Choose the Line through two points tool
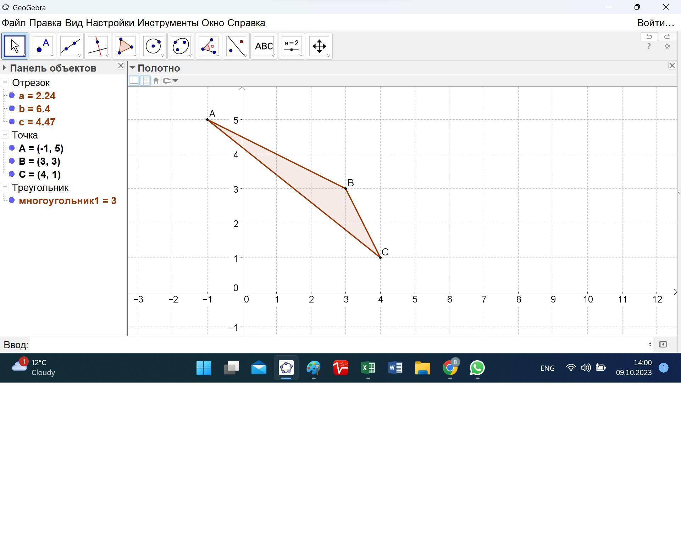681x537 pixels. (70, 46)
